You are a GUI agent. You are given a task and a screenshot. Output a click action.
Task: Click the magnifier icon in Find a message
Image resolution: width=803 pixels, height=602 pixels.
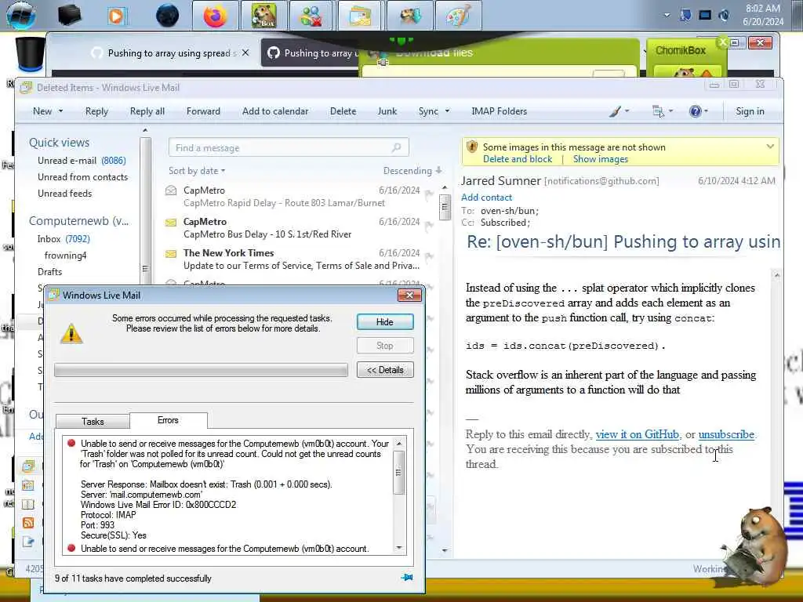(396, 147)
